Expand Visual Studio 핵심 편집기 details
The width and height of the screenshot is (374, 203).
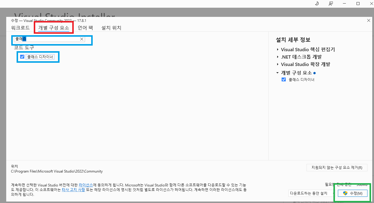point(278,49)
